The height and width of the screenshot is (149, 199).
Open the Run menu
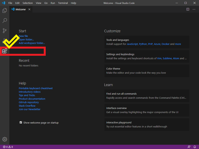[53, 3]
